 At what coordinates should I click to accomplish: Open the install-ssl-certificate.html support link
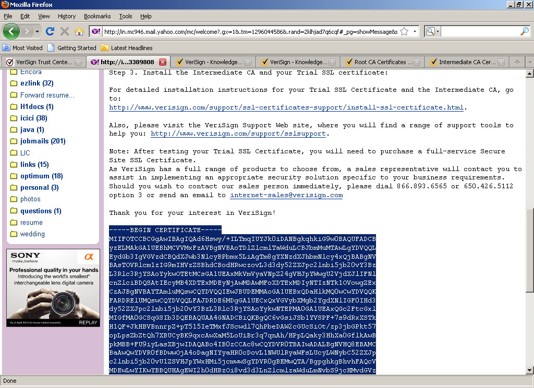point(286,107)
